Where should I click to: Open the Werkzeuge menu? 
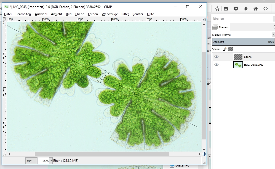point(110,14)
